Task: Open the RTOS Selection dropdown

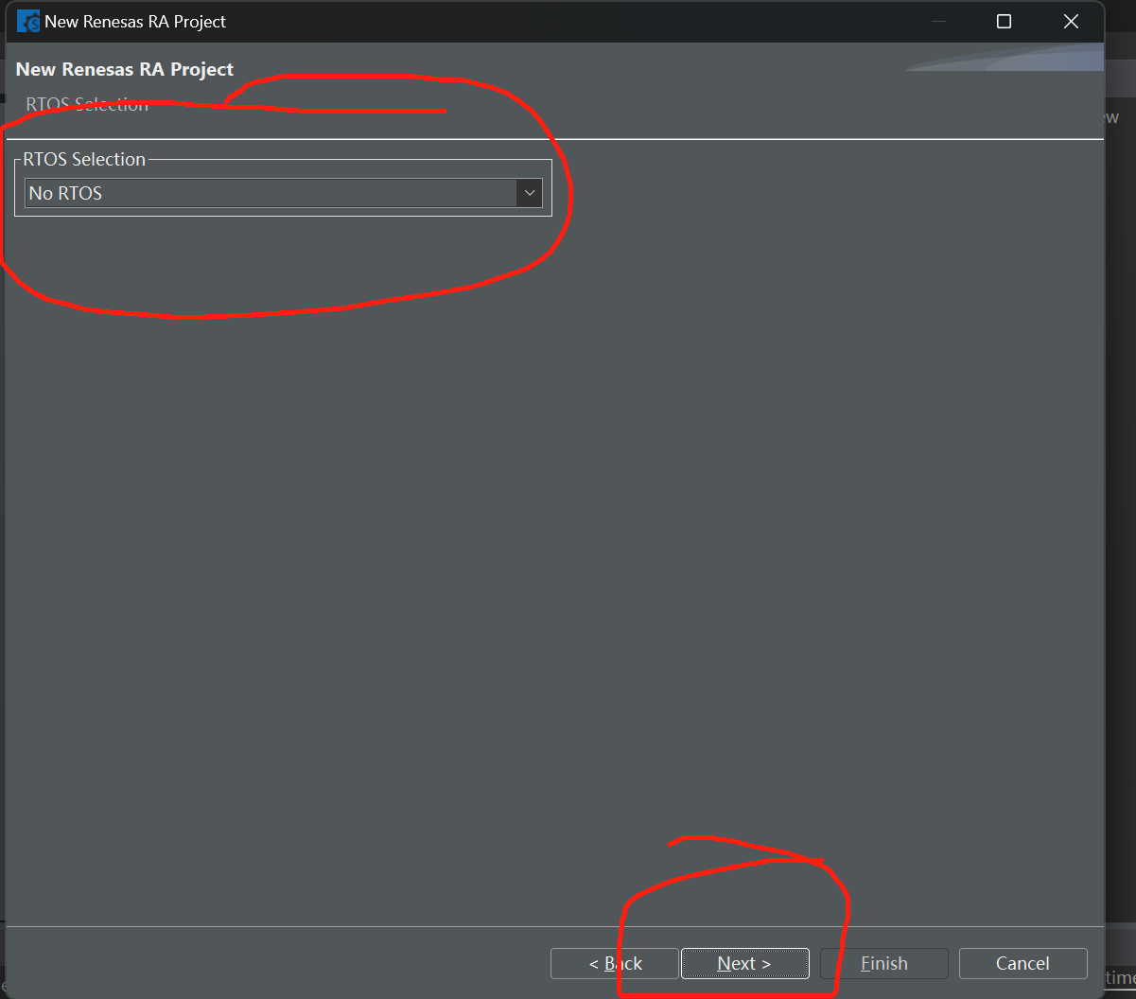Action: click(283, 193)
